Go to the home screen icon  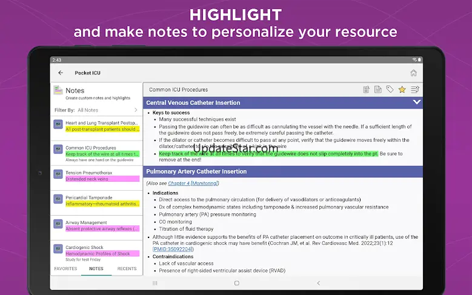point(414,73)
